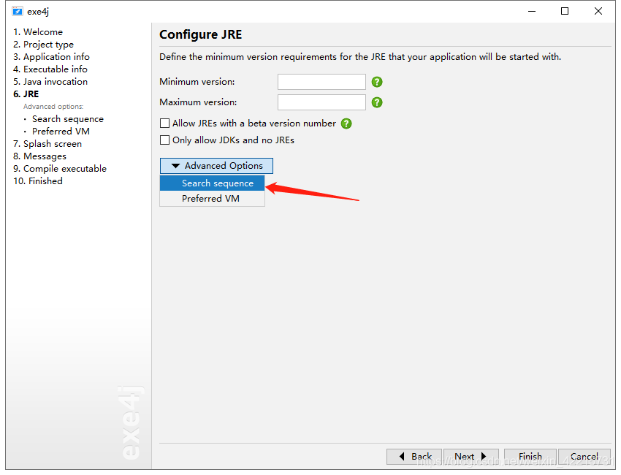
Task: Open help for Maximum version field
Action: pos(377,102)
